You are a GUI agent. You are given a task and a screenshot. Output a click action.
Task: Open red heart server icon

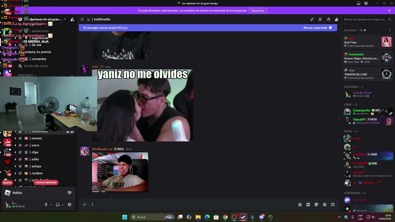pyautogui.click(x=7, y=162)
